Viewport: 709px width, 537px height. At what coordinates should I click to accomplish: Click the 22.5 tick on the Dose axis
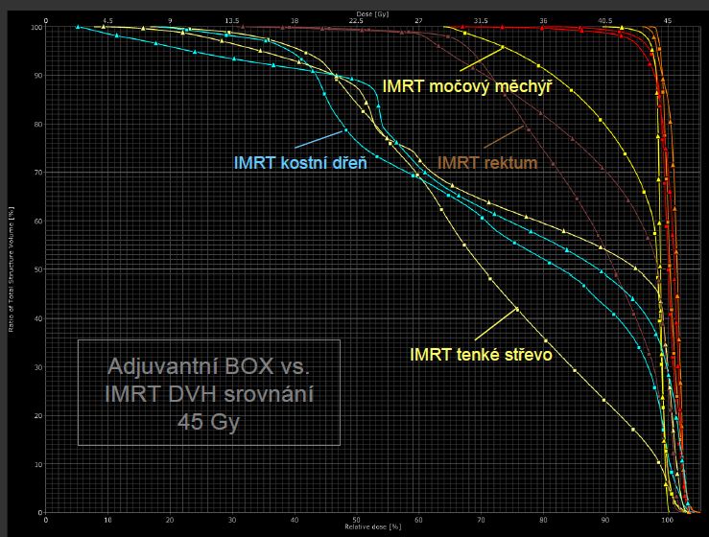pos(356,19)
